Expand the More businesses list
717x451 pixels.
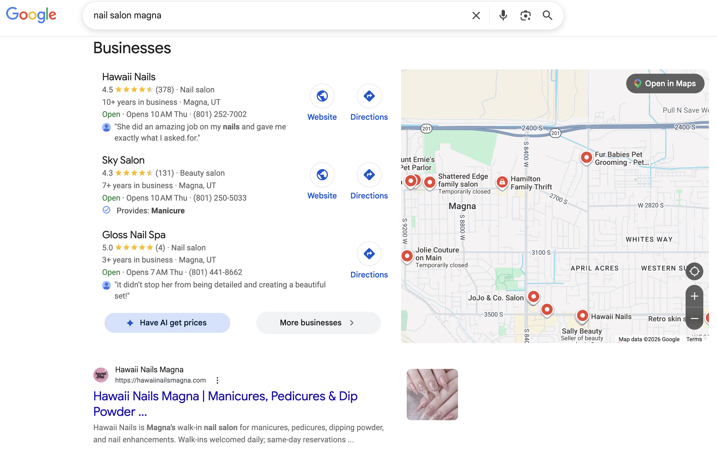tap(318, 323)
